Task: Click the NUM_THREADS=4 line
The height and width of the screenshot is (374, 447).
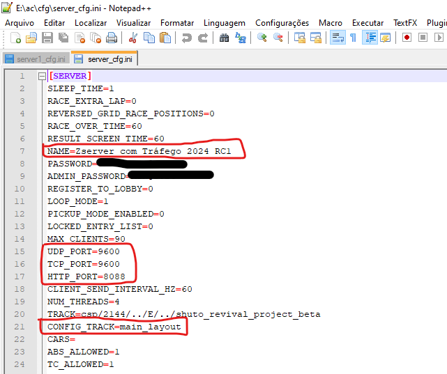Action: click(84, 302)
